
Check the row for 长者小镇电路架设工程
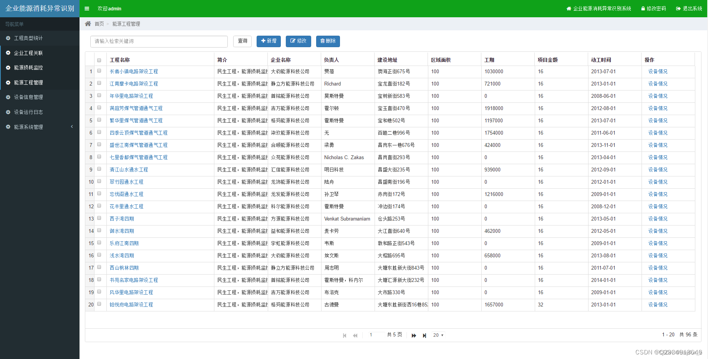[99, 71]
